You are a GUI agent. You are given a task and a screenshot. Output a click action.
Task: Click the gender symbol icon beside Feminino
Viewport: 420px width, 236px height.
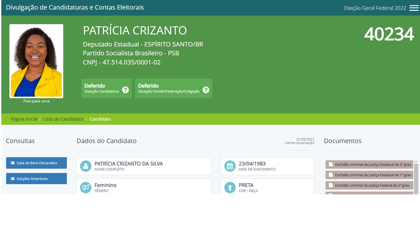tap(86, 187)
